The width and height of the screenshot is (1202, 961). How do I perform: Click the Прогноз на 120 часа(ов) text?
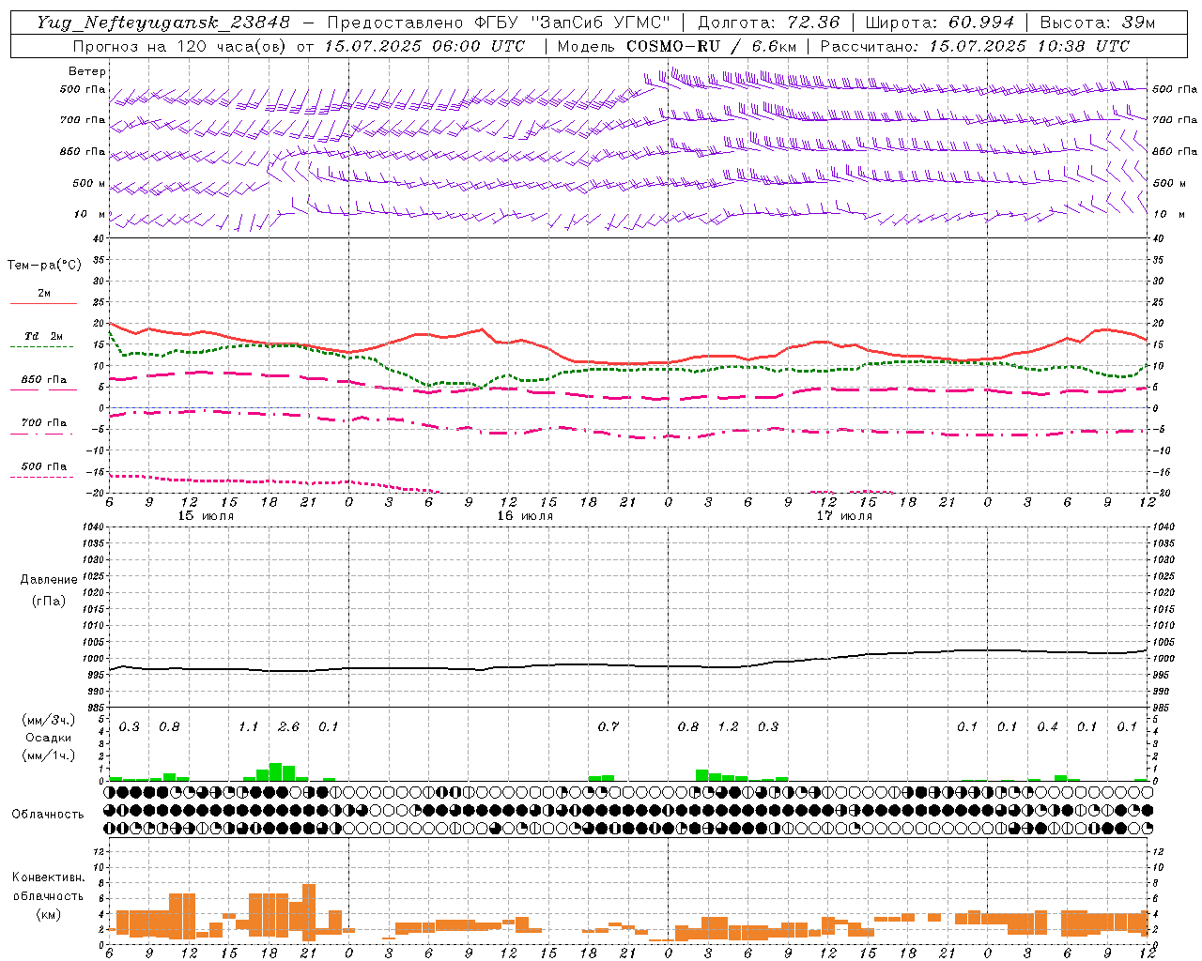click(x=180, y=46)
